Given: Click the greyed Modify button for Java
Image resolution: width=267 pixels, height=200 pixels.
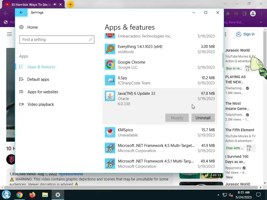Looking at the screenshot, I should [177, 118].
